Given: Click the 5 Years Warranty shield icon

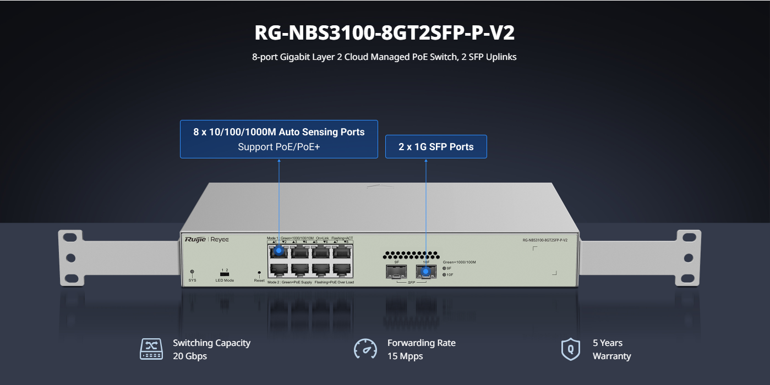Looking at the screenshot, I should pos(570,349).
